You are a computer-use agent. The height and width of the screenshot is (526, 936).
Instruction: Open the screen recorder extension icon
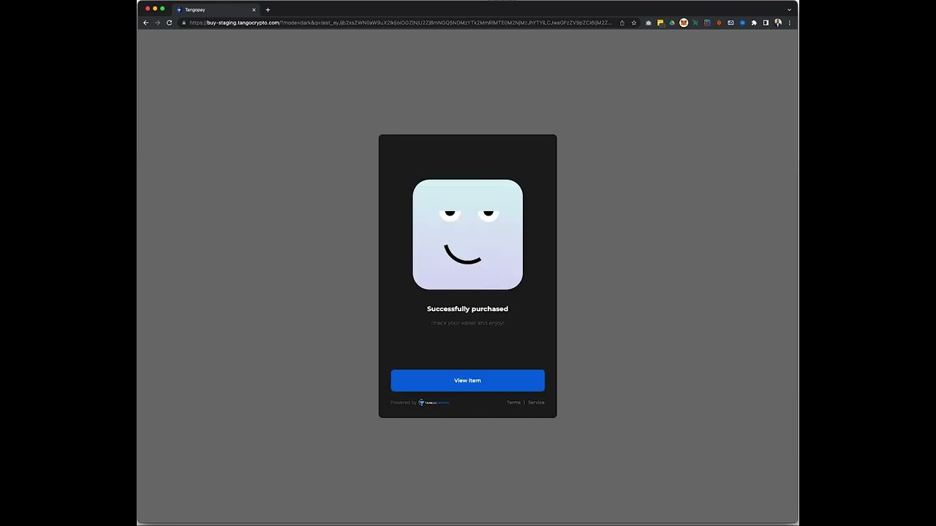click(731, 23)
